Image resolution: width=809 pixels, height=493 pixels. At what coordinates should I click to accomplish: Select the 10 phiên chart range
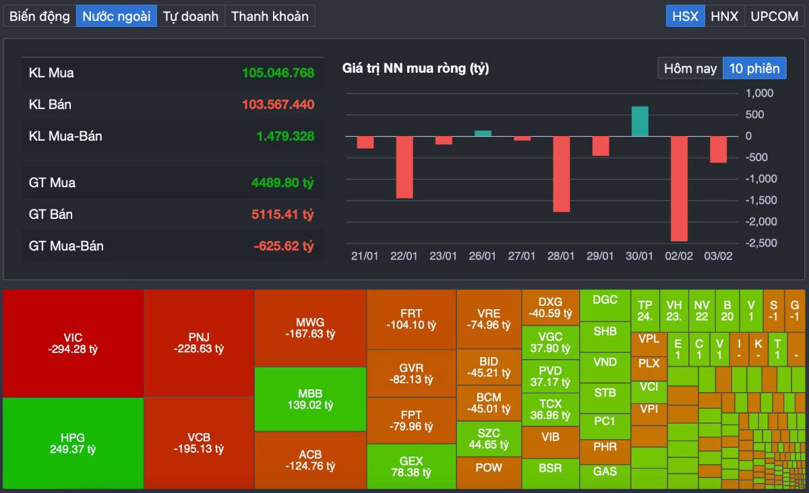pos(754,68)
